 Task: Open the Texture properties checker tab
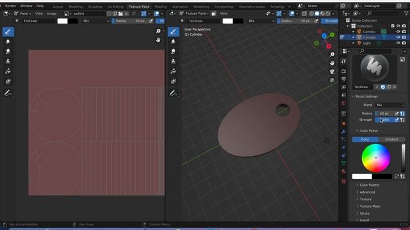point(343,181)
